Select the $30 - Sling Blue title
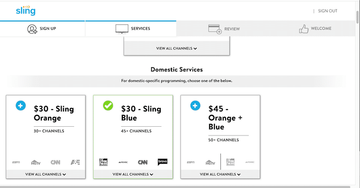This screenshot has width=360, height=188. (x=141, y=113)
